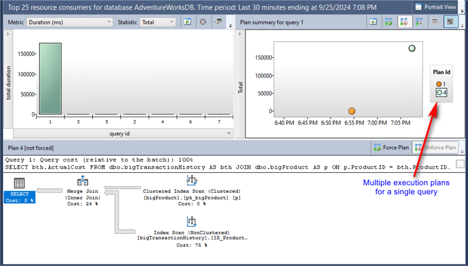This screenshot has height=266, width=468.
Task: Refresh the plan summary pane
Action: [373, 22]
